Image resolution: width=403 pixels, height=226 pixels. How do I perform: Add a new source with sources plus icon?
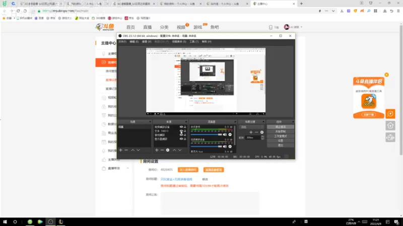tap(157, 150)
